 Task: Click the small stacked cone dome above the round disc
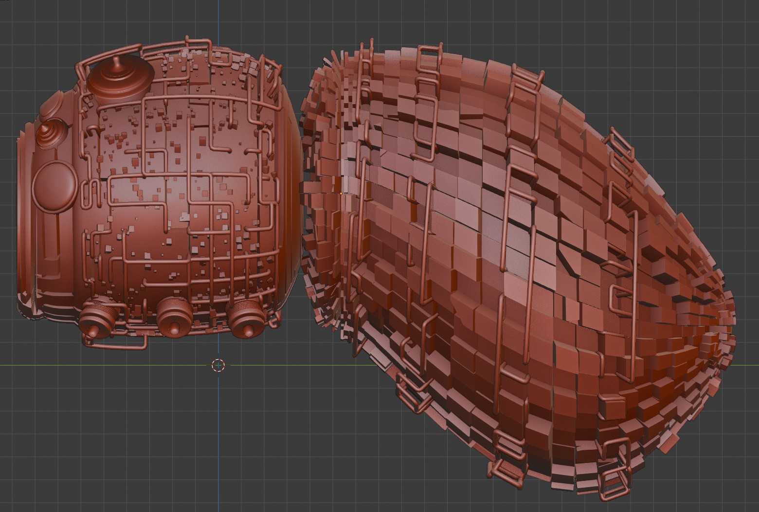point(52,134)
